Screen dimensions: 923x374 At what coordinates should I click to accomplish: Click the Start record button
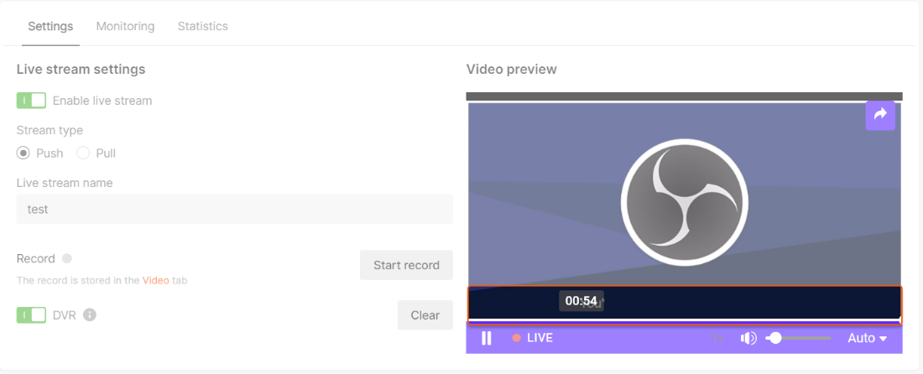pos(406,265)
